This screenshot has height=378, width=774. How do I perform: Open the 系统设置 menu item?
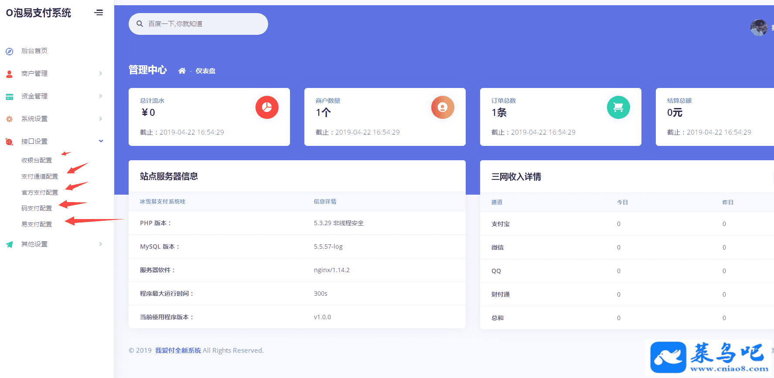click(34, 118)
